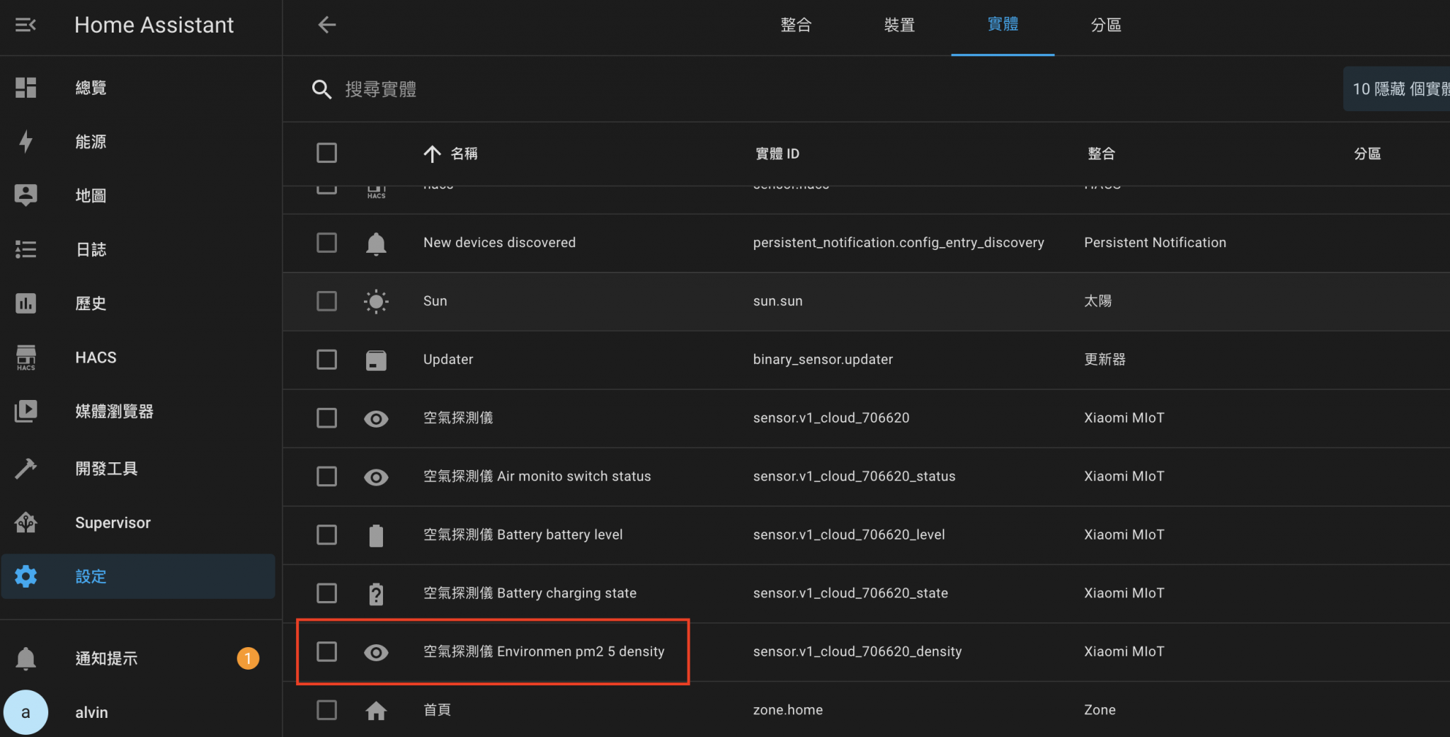Click the Sun entity's sun icon
Screen dimensions: 1450x737
tap(376, 301)
